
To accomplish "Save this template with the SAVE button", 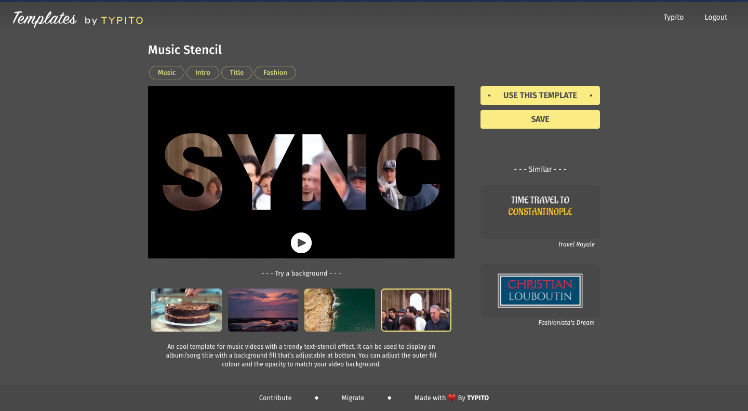I will point(540,119).
